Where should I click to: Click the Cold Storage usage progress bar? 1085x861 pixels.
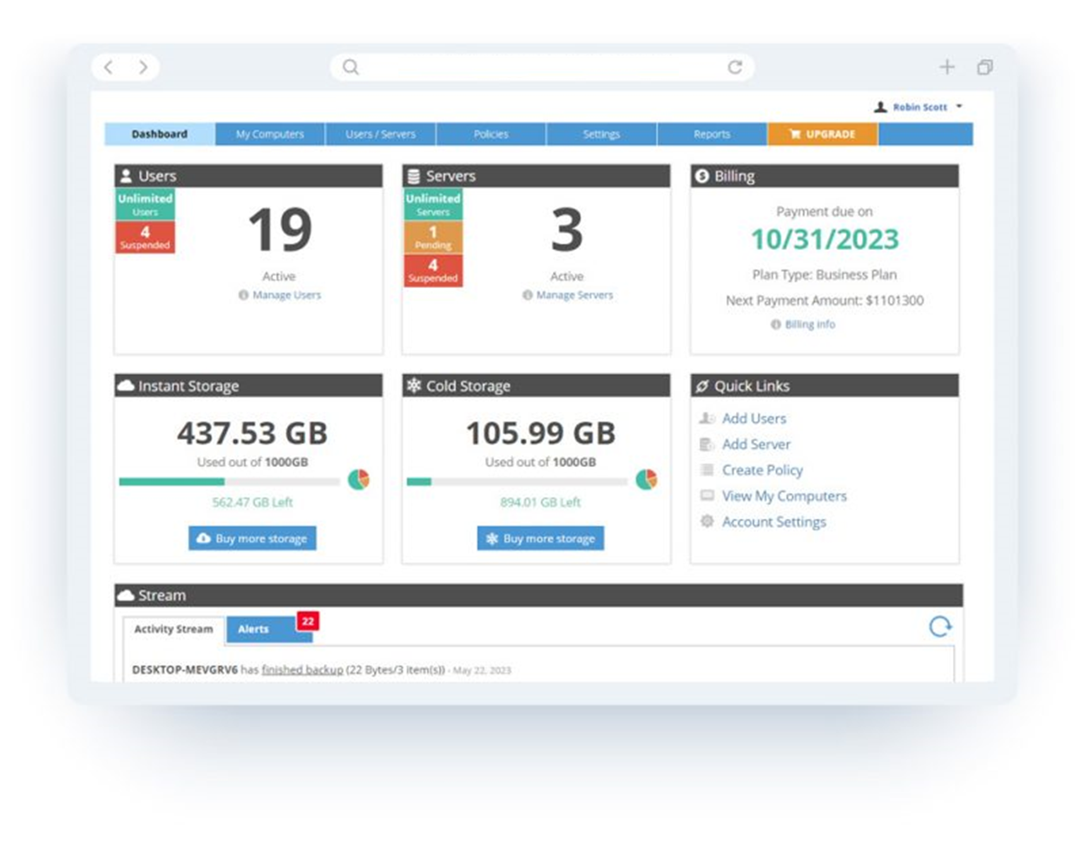click(517, 481)
